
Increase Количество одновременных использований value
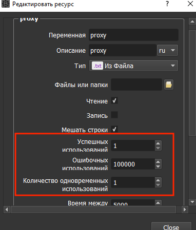tap(158, 180)
